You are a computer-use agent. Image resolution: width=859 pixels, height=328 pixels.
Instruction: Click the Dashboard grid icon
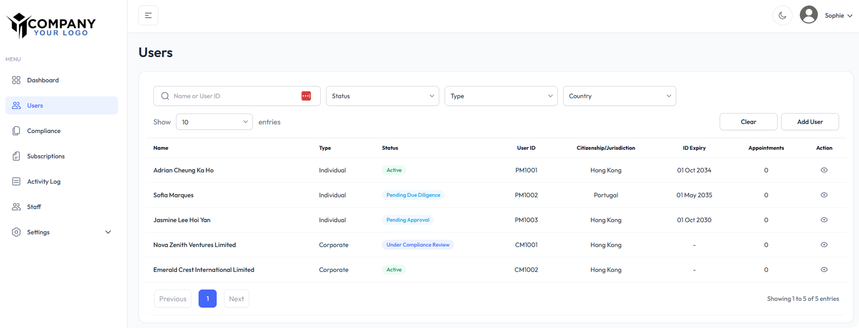(x=16, y=80)
